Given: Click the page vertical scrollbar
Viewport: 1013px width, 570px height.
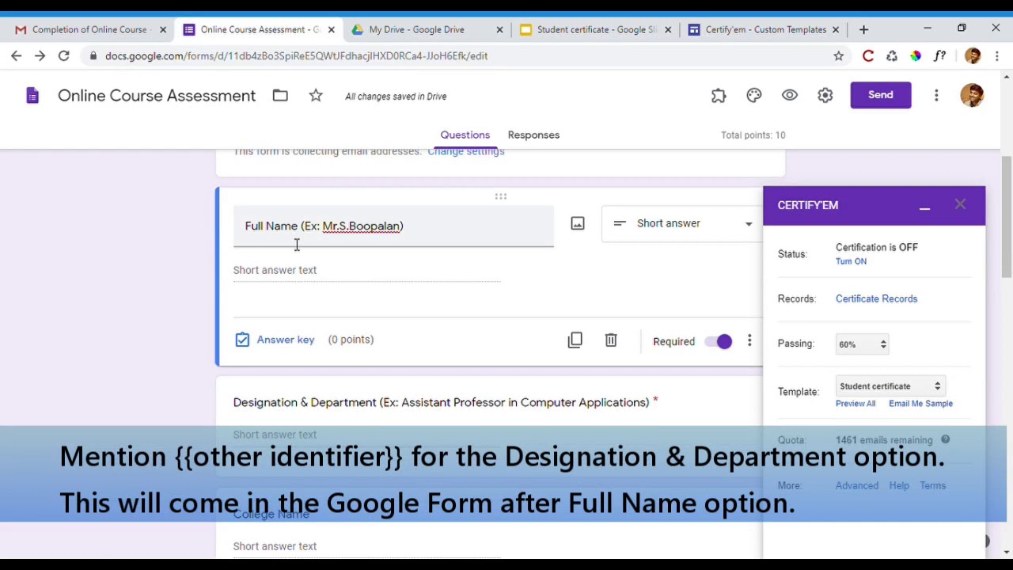Looking at the screenshot, I should (x=1007, y=215).
